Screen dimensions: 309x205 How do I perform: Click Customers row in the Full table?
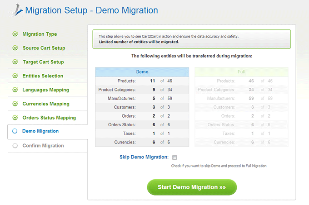coord(241,107)
